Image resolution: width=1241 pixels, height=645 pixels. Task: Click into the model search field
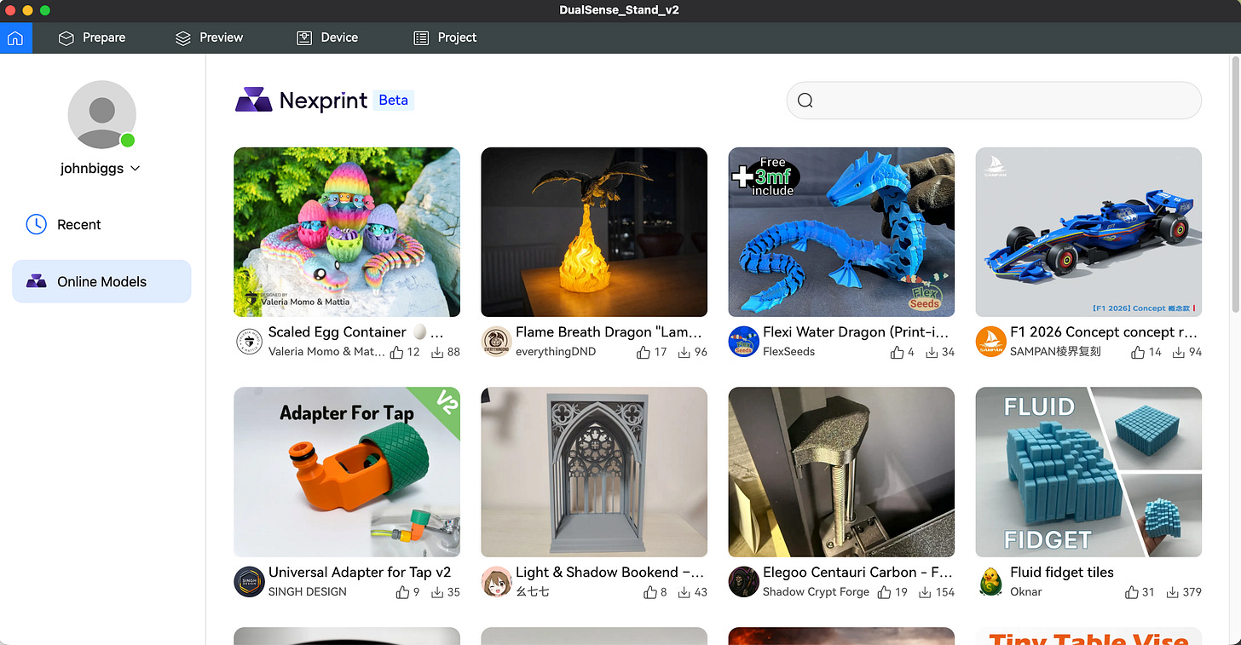click(994, 101)
